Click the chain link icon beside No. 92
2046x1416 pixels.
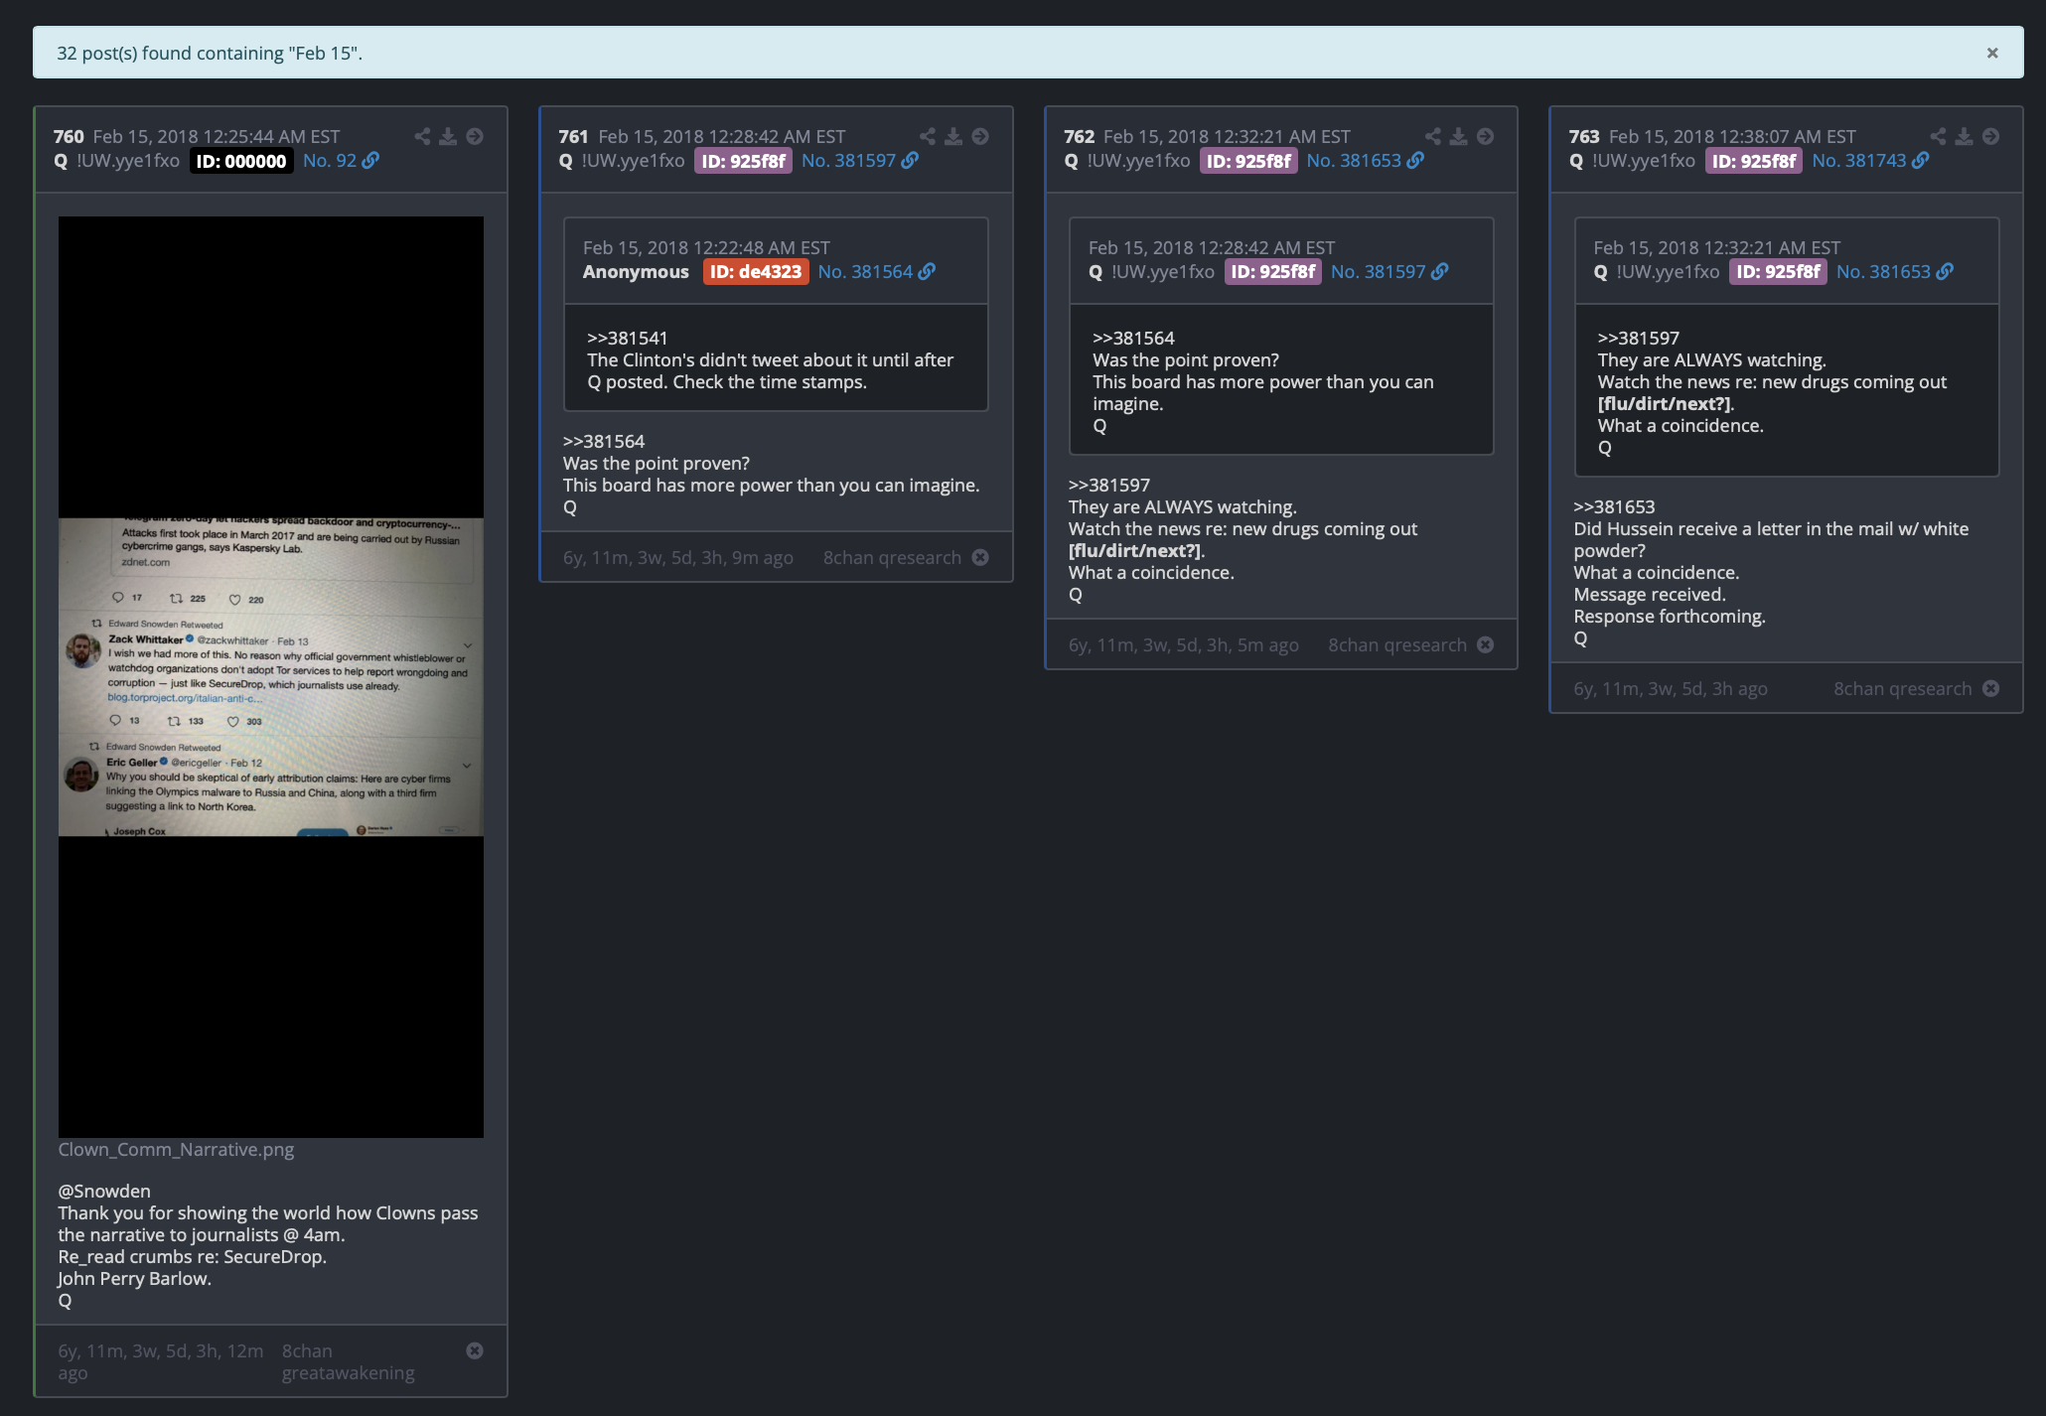coord(370,160)
